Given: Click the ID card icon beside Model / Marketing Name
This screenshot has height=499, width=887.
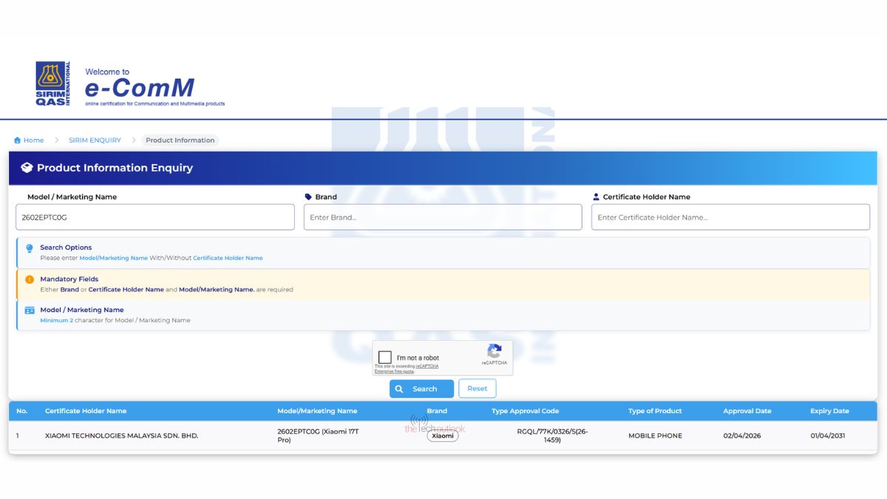Looking at the screenshot, I should click(x=30, y=310).
